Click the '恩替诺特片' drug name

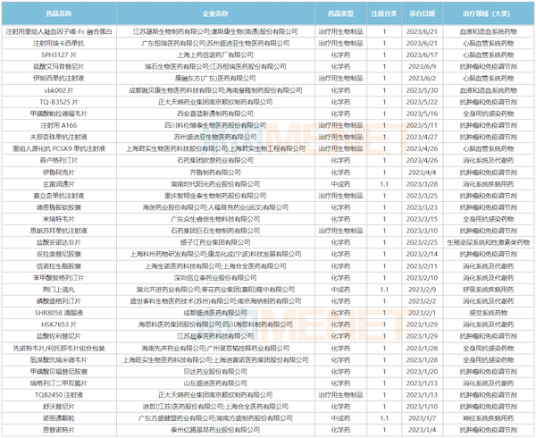click(59, 430)
